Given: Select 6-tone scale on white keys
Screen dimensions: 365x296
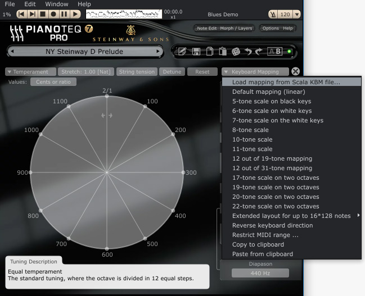Looking at the screenshot, I should (x=292, y=111).
